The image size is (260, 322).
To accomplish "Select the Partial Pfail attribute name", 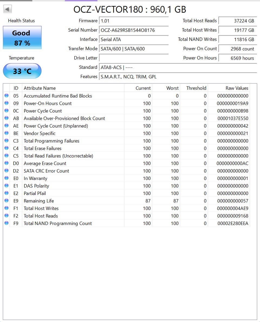I will [35, 193].
